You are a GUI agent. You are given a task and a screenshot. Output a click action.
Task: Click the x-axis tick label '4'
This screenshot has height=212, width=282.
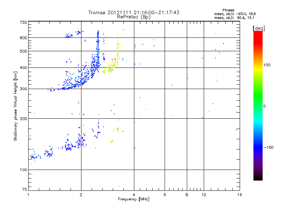tap(134, 195)
